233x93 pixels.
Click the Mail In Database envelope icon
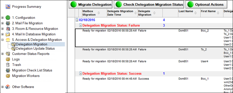click(8, 34)
